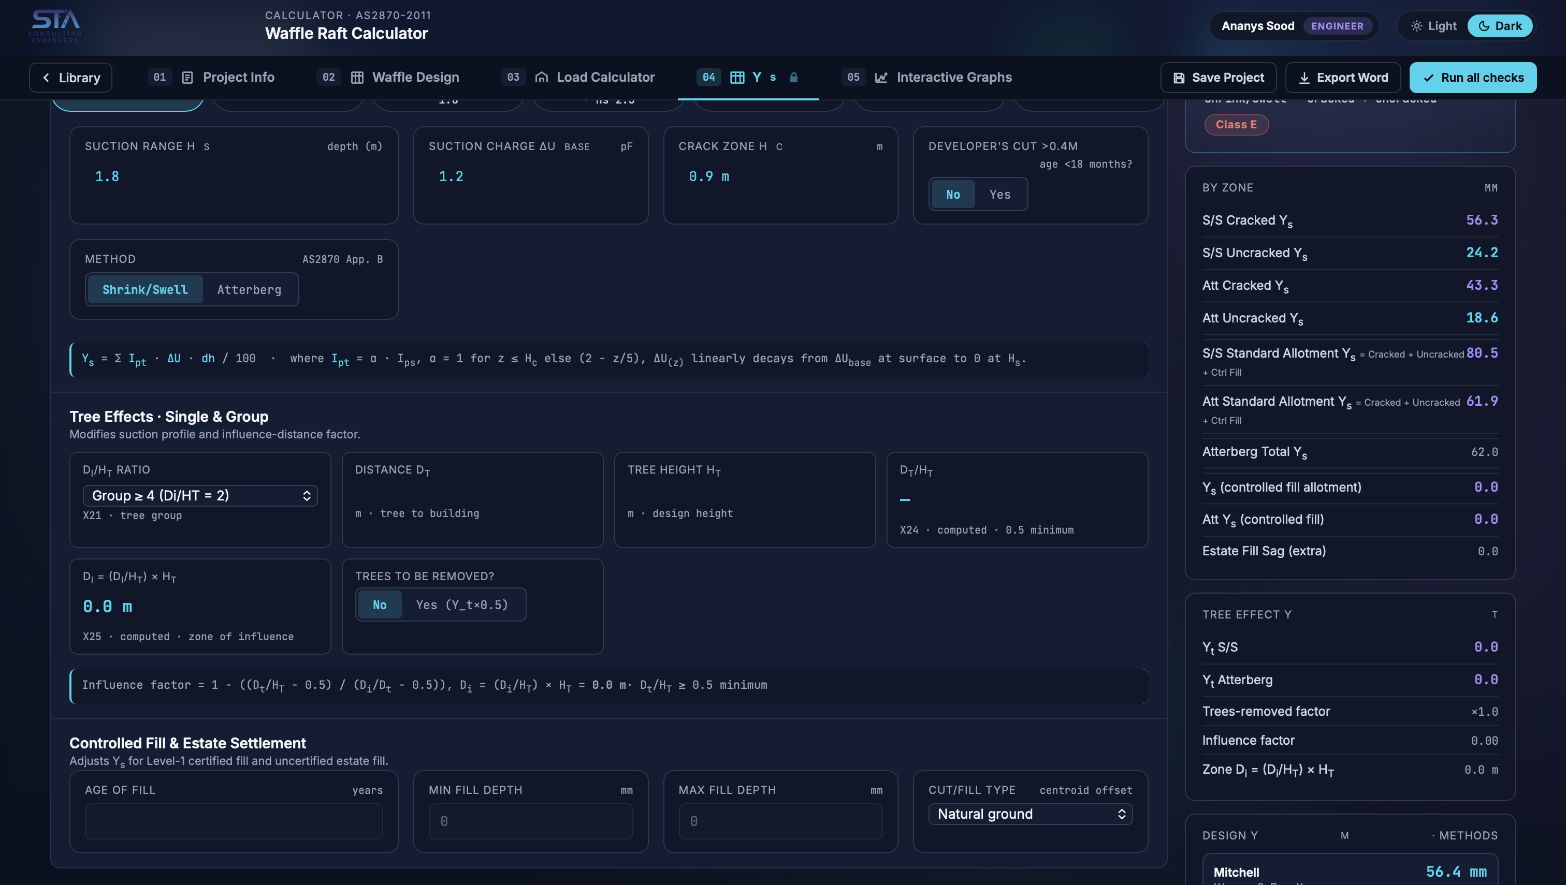Click the Age of Fill years input
This screenshot has height=885, width=1566.
pyautogui.click(x=234, y=821)
